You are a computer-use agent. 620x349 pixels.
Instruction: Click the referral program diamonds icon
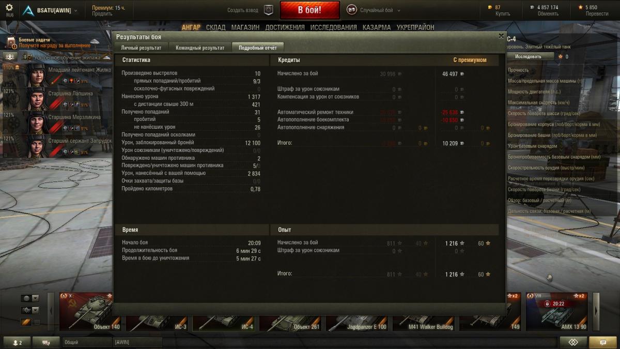click(574, 342)
